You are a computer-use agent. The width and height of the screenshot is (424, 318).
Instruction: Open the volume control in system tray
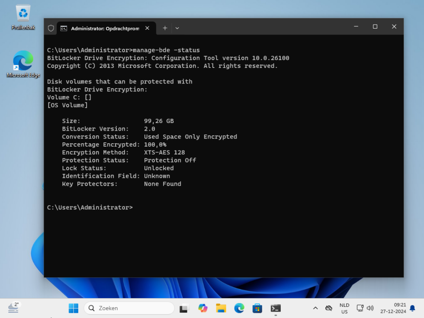pyautogui.click(x=370, y=308)
